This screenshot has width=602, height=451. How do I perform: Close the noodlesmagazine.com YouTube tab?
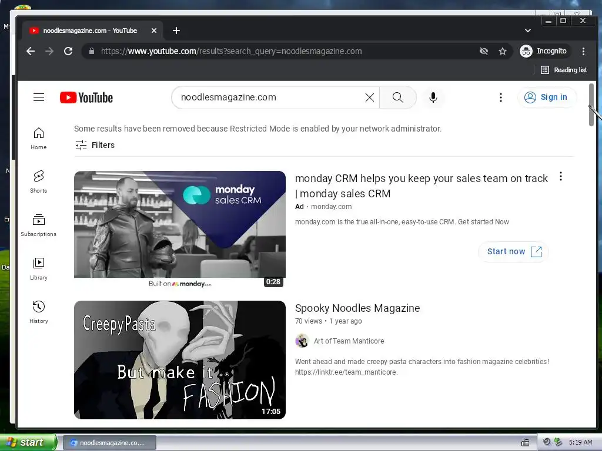pos(154,31)
